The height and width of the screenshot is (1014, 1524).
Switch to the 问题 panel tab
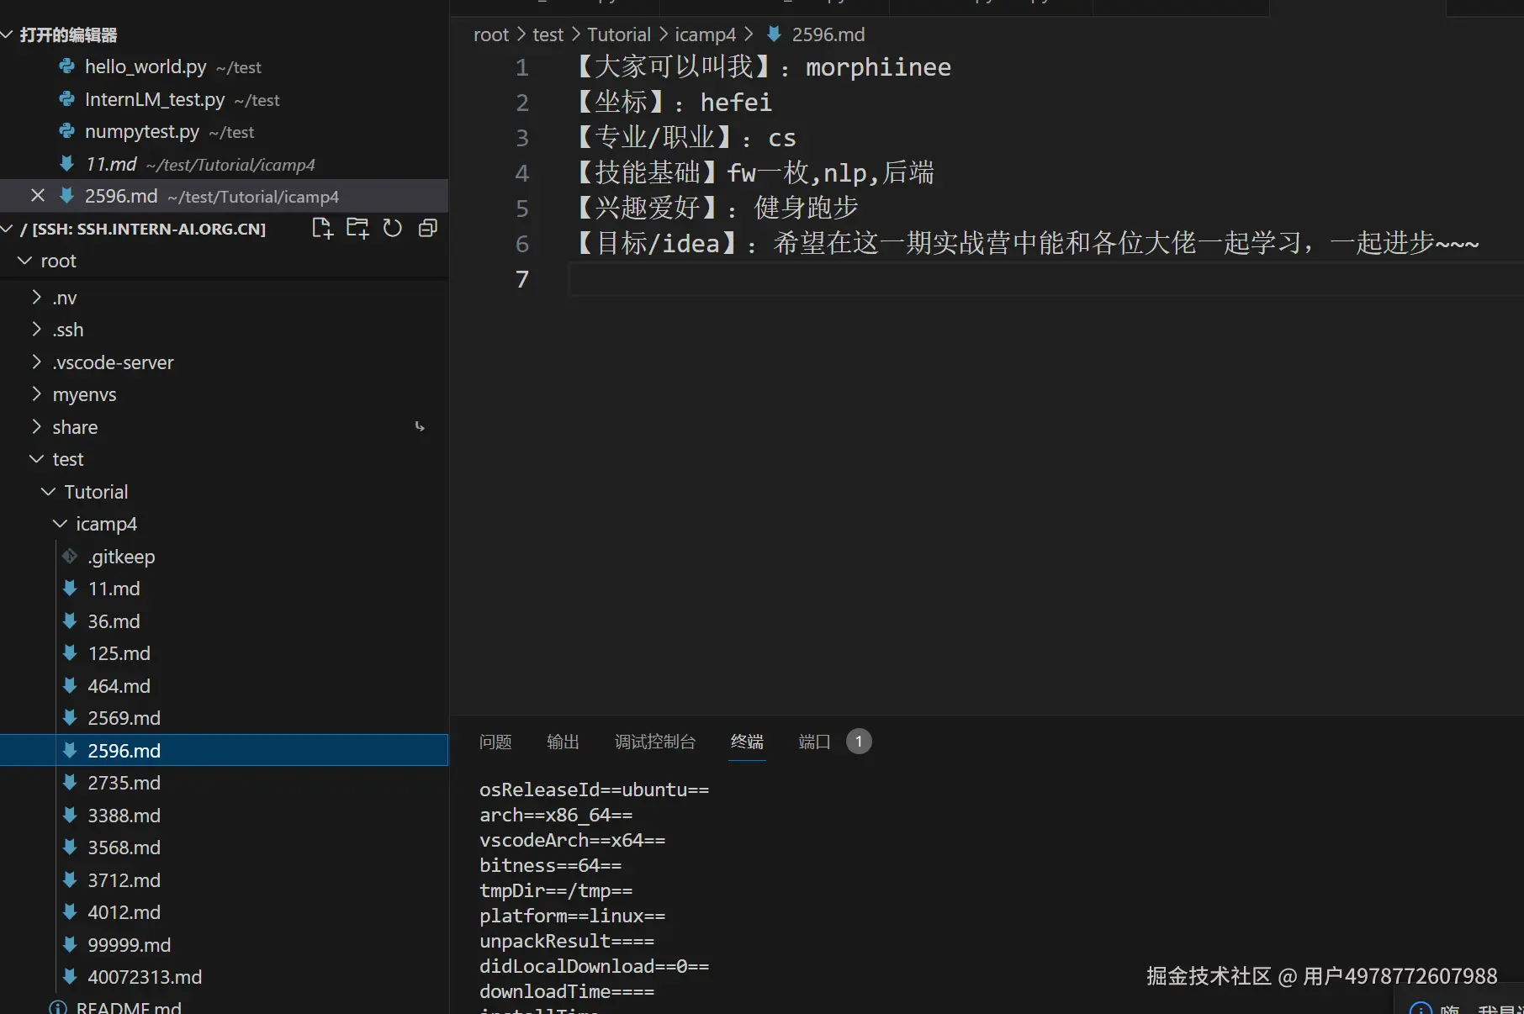pyautogui.click(x=495, y=742)
